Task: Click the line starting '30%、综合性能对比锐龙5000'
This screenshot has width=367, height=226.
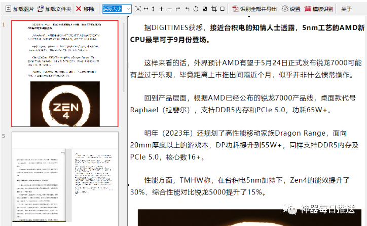Action: [199, 192]
